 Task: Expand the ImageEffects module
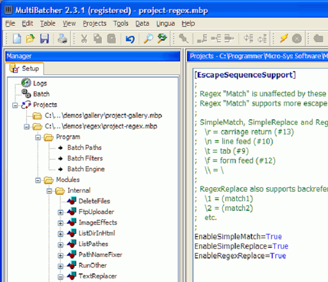point(60,223)
